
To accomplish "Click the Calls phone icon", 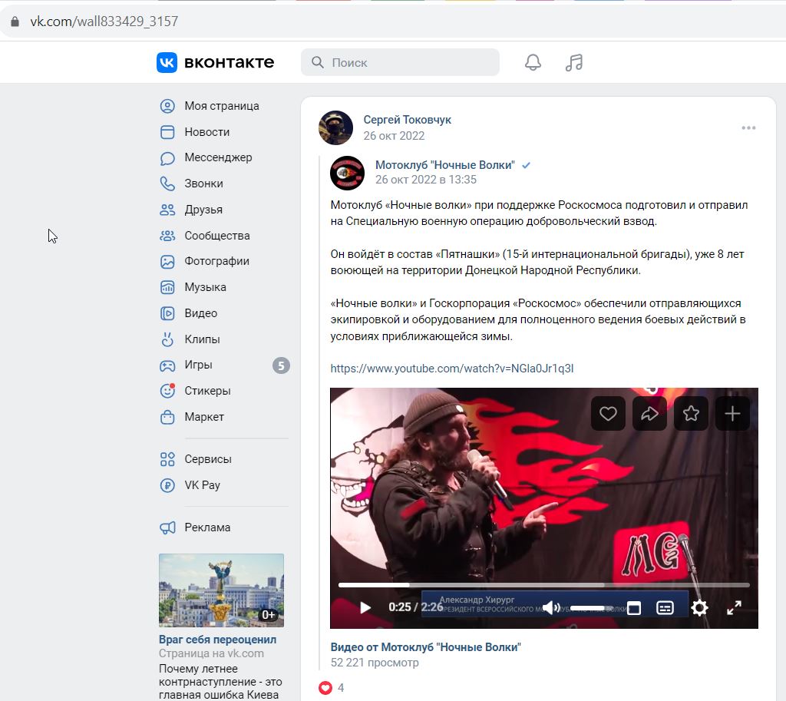I will click(167, 184).
